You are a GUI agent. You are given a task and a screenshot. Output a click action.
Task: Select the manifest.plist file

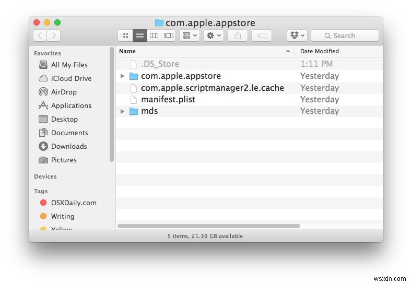(x=249, y=99)
